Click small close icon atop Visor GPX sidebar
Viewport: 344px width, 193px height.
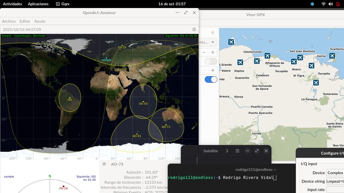tap(213, 32)
